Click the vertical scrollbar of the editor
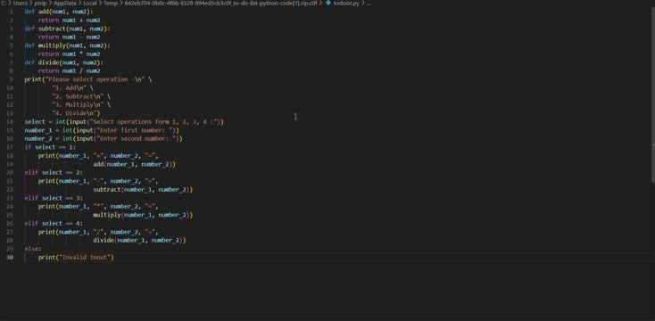Screen dimensions: 655x321 click(x=652, y=95)
